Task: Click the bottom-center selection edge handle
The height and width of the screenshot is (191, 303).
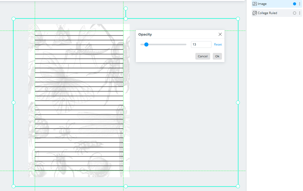Action: 126,186
